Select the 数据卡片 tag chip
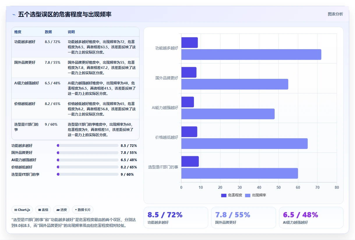355x240 pixels. tap(83, 210)
